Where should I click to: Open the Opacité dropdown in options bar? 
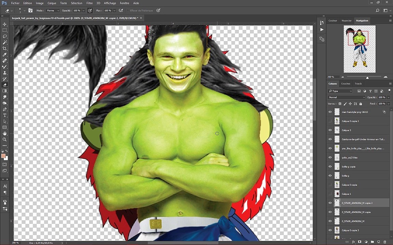tap(84, 11)
